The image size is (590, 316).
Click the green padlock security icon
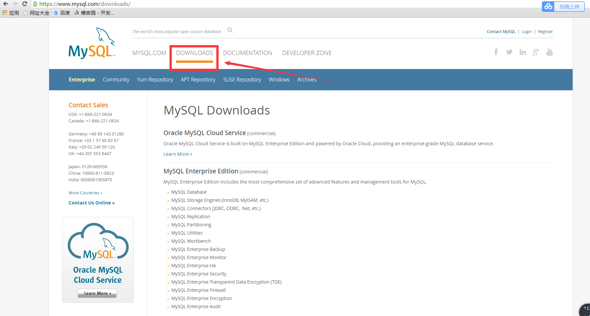point(35,4)
